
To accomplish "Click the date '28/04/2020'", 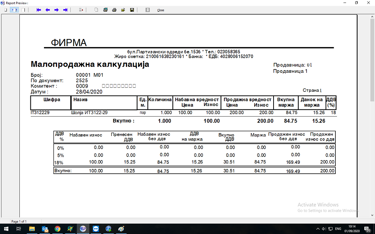I will click(x=89, y=92).
